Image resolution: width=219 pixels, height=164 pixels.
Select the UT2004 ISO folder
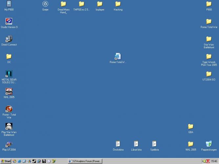(x=208, y=74)
